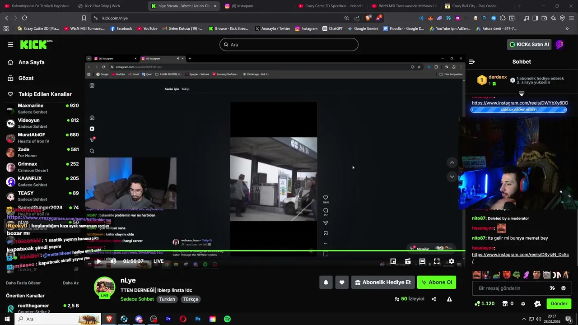Open the MuratAbiGF channel

click(x=42, y=138)
